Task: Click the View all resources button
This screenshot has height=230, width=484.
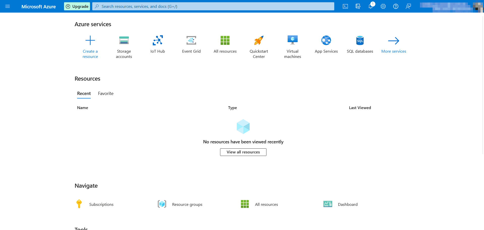Action: click(243, 152)
